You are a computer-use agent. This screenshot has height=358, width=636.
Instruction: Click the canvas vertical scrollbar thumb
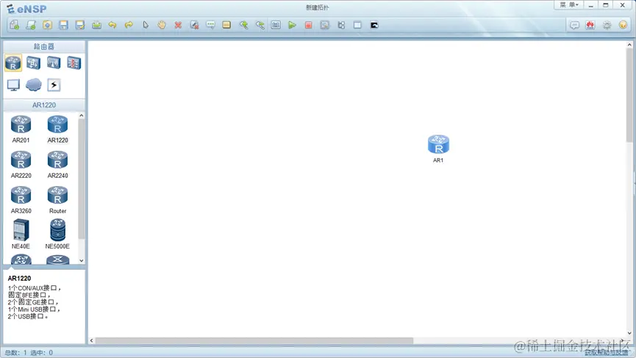pos(629,96)
